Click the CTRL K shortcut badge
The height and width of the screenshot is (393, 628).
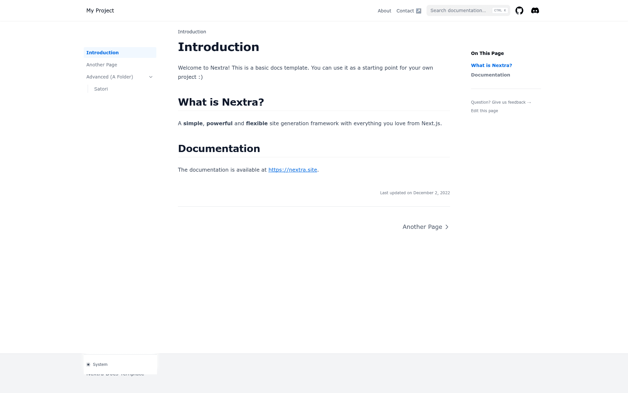(x=500, y=10)
